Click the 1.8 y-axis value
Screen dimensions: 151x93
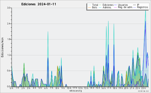[x=9, y=39]
